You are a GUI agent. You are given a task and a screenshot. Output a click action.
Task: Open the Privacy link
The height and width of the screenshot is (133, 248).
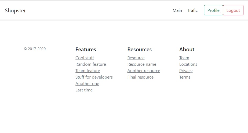click(186, 71)
